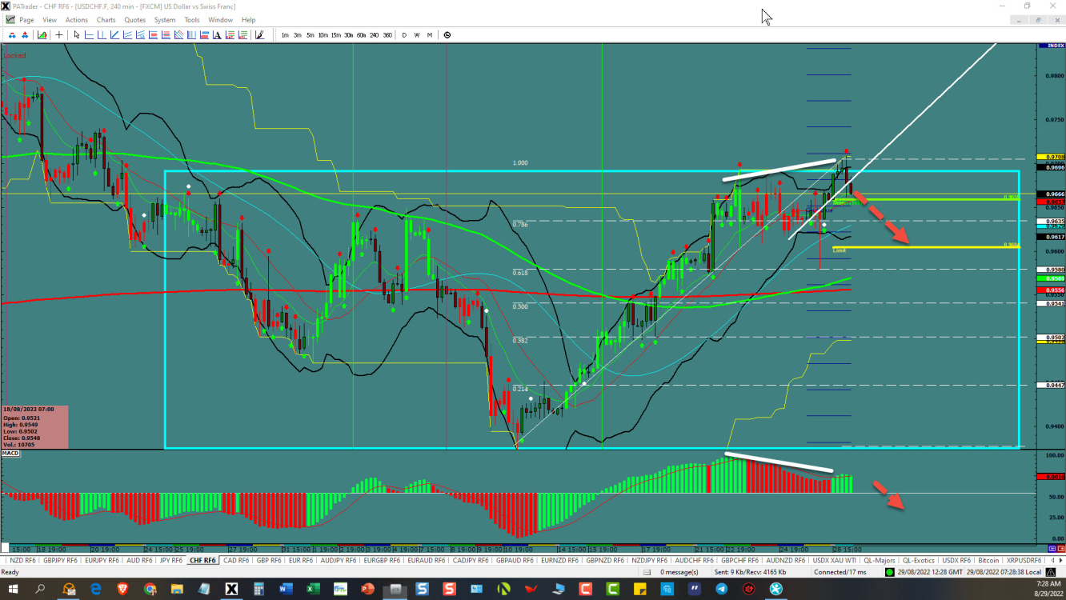This screenshot has width=1066, height=600.
Task: Open the View menu
Action: pos(50,19)
